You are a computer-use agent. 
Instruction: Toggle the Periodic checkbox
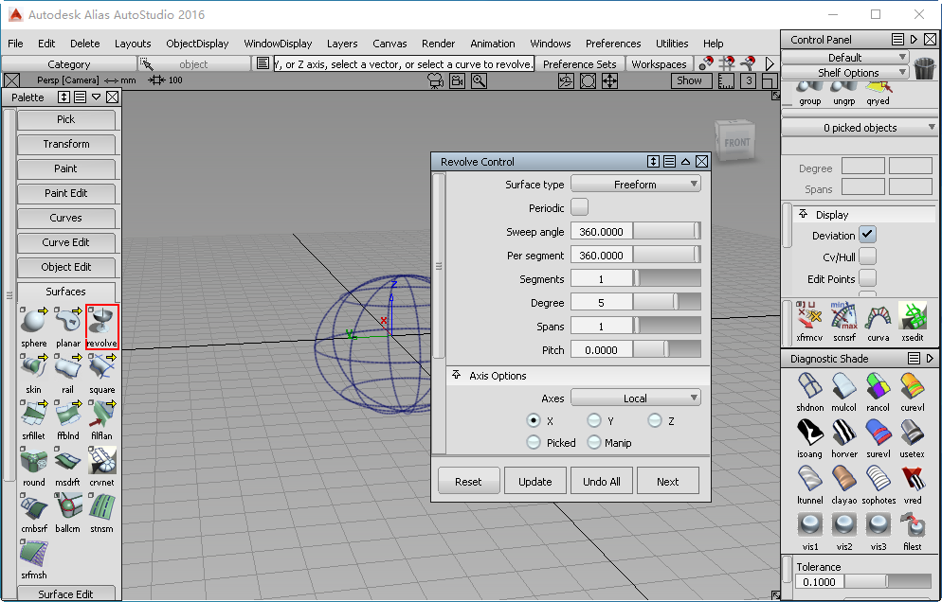pos(579,207)
